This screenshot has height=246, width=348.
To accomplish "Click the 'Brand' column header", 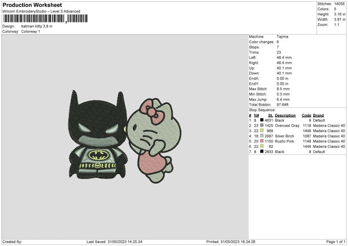I will (x=318, y=115).
